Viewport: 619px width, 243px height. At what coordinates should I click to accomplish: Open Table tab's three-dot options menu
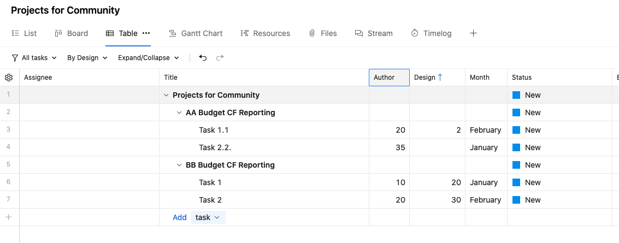click(146, 33)
